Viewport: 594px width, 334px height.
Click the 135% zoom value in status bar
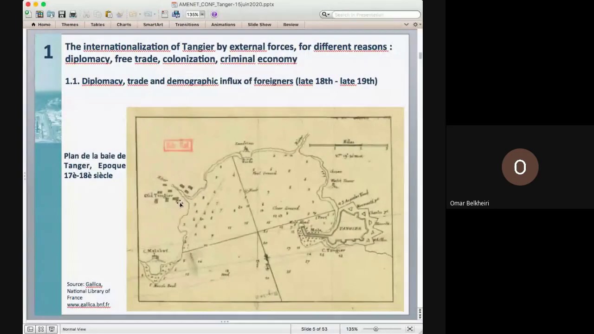coord(352,329)
